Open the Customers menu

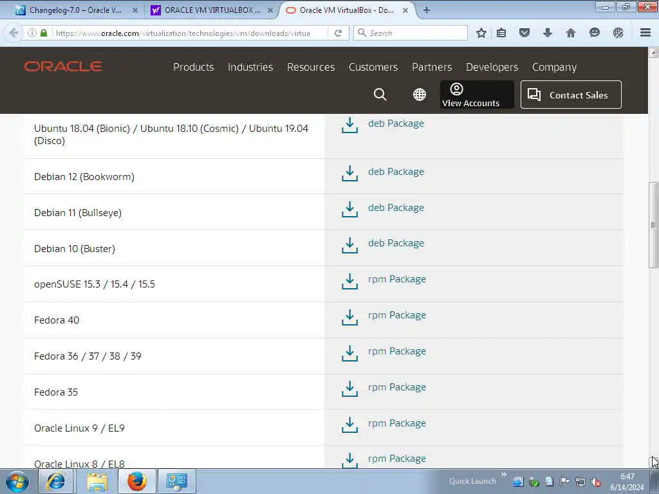click(373, 67)
